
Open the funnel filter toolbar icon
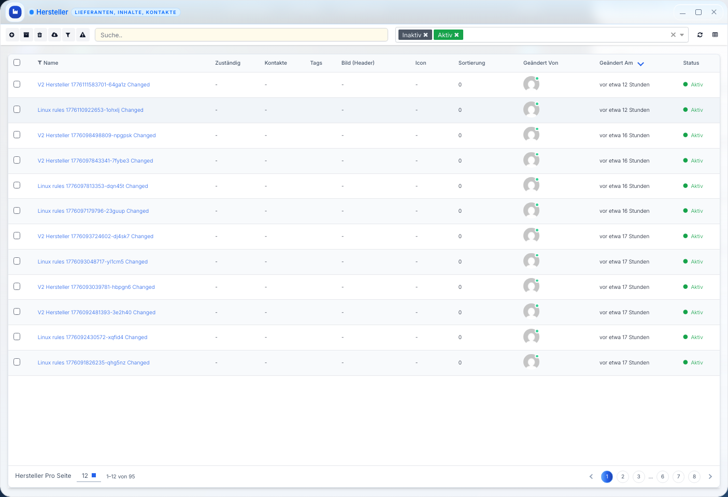pos(68,35)
